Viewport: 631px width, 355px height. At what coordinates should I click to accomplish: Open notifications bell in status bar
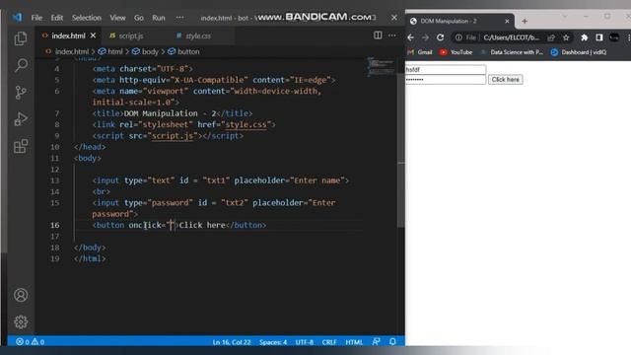click(392, 342)
